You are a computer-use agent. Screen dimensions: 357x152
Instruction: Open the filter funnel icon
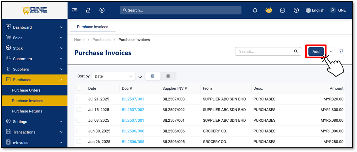click(x=341, y=51)
